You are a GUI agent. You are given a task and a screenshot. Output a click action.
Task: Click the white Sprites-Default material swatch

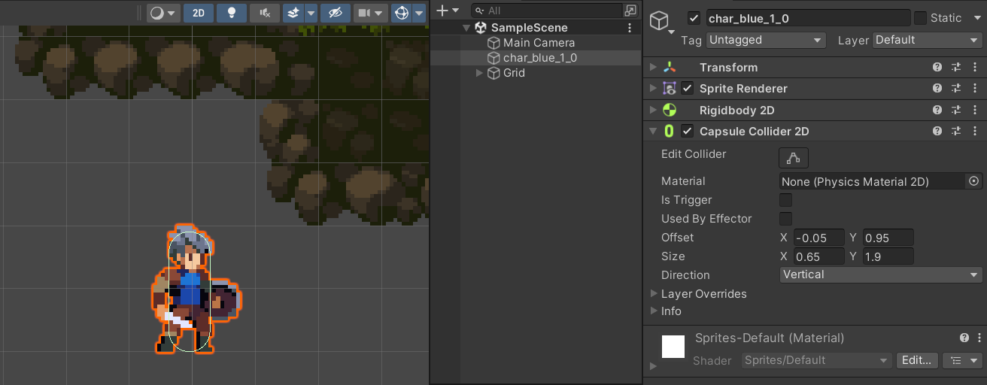click(x=673, y=347)
